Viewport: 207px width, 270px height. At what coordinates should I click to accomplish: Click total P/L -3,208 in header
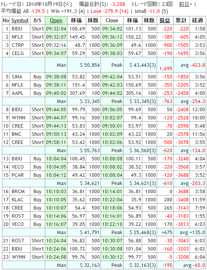click(118, 4)
